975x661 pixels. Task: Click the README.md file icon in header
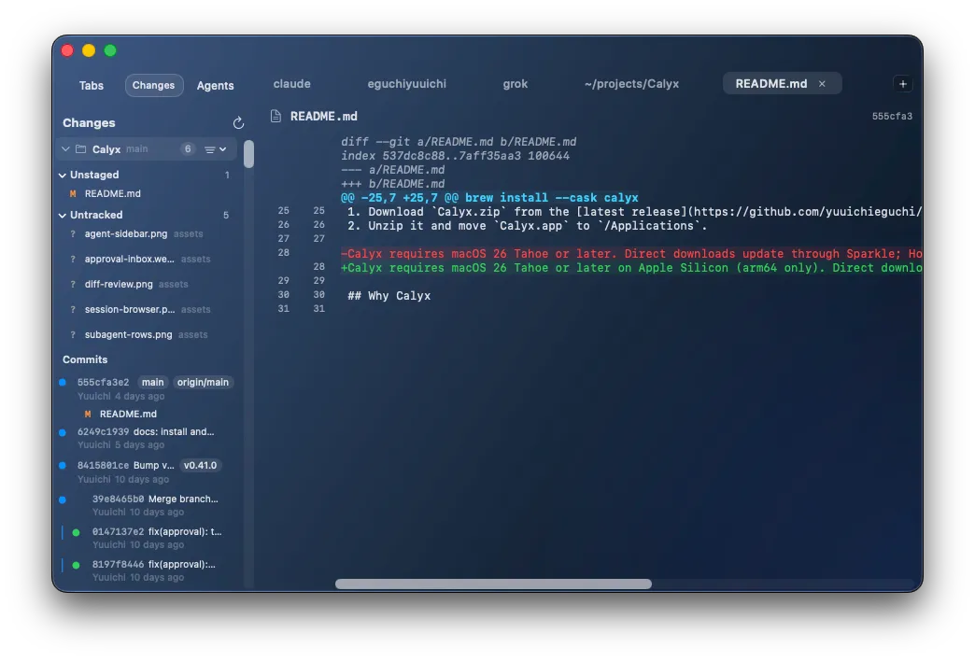[x=276, y=117]
